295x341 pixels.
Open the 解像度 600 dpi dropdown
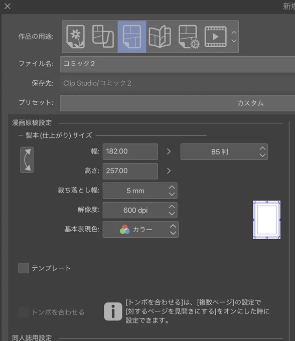140,210
